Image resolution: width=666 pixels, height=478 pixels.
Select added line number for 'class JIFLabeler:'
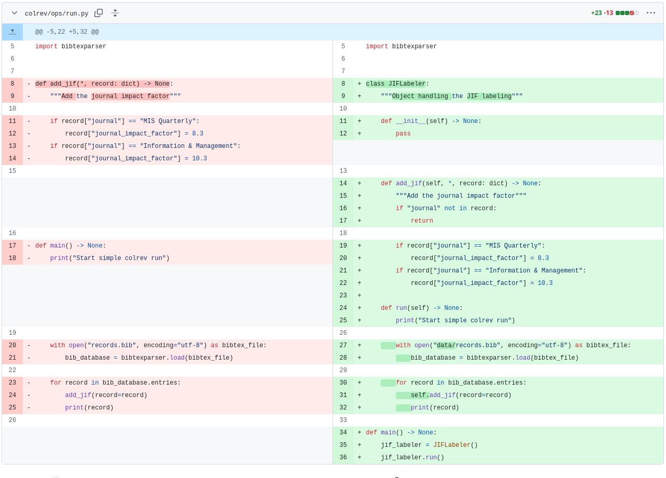point(343,84)
